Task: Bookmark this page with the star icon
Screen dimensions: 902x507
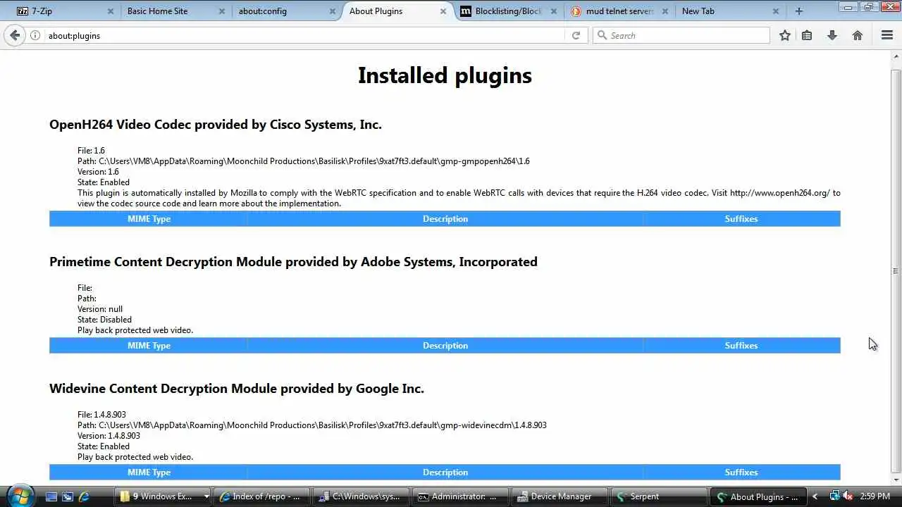Action: click(x=785, y=35)
